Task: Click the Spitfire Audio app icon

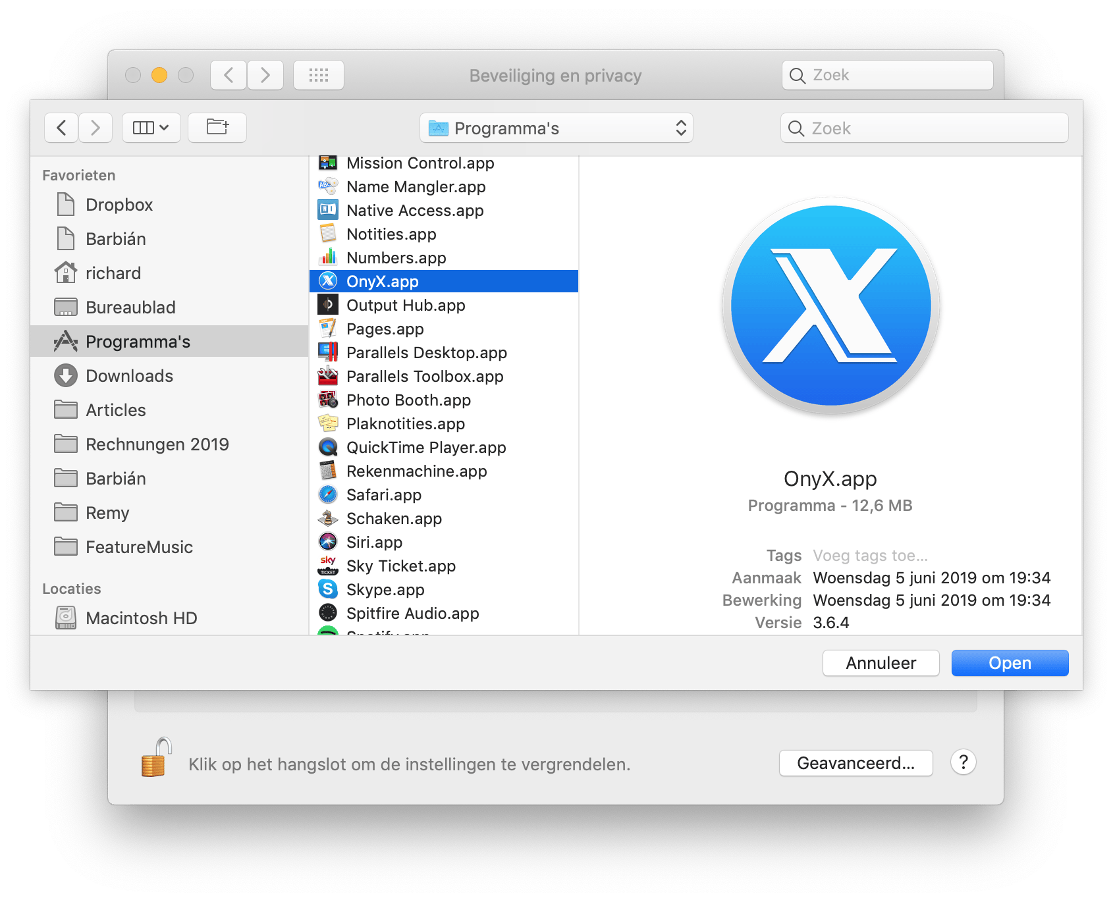Action: coord(328,613)
